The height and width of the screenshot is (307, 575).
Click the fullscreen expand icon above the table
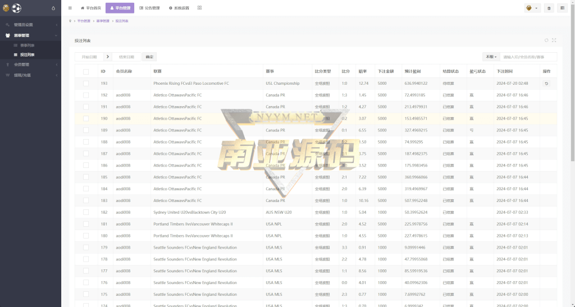click(554, 40)
